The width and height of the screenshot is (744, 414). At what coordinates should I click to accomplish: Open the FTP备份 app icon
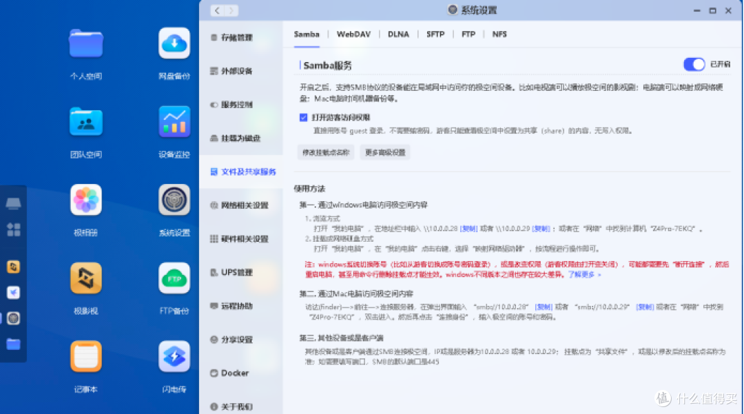(174, 278)
